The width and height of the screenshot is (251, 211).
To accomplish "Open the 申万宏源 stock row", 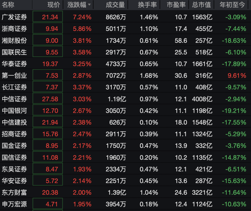I will click(15, 204).
